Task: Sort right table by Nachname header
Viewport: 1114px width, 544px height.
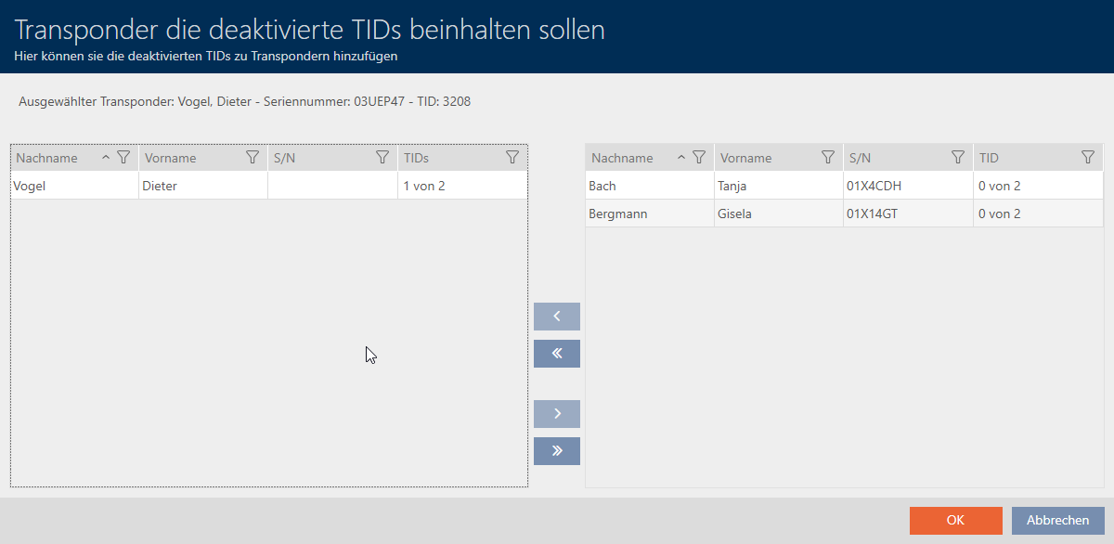Action: pyautogui.click(x=627, y=158)
